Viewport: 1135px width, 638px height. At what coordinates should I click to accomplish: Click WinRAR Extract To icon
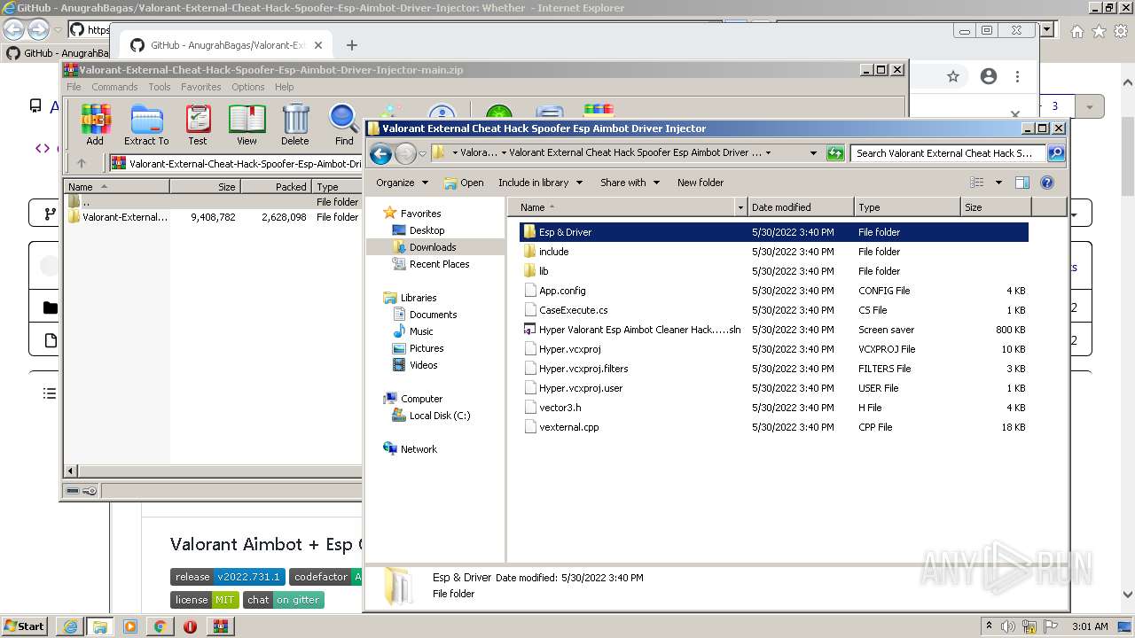click(x=146, y=125)
